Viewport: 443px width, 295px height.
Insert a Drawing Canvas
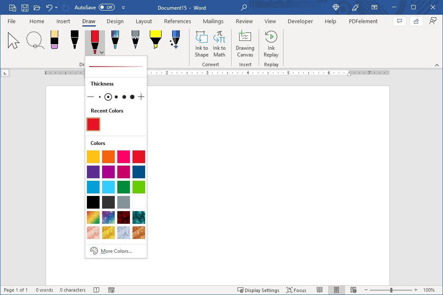pos(245,44)
